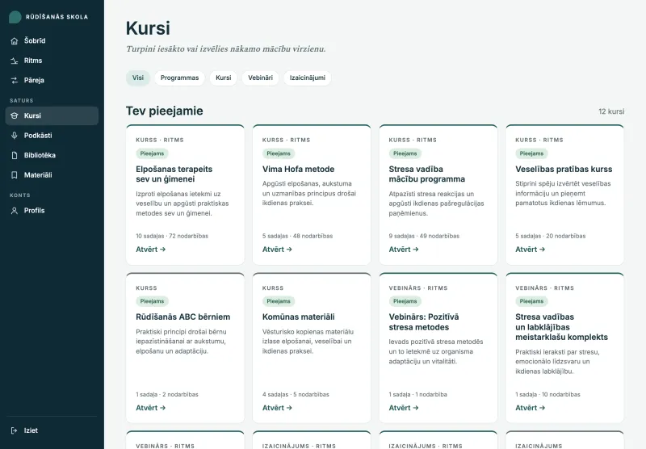
Task: Click '9 sadaļas · 49 nodarbības' text
Action: tap(424, 236)
